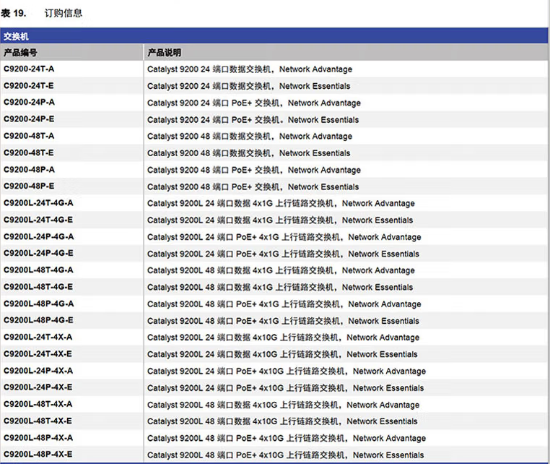Click the description in the C9200-48P-A row

point(253,170)
